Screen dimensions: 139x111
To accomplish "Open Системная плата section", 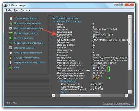I will (x=24, y=38).
